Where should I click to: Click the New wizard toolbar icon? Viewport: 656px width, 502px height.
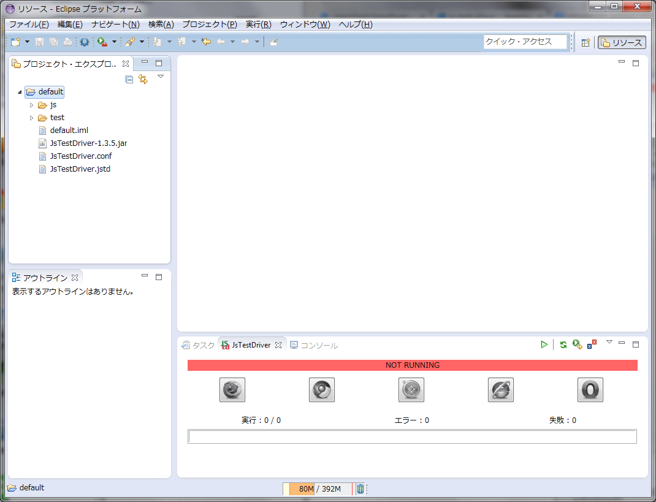tap(15, 42)
